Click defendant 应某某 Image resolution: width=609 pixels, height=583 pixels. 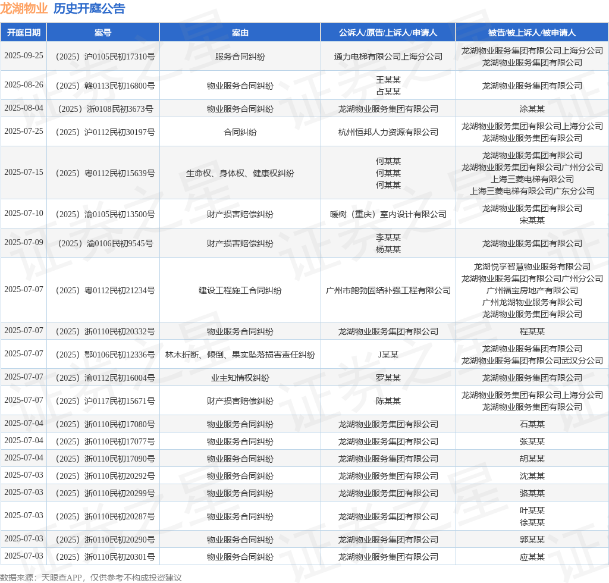click(x=532, y=557)
